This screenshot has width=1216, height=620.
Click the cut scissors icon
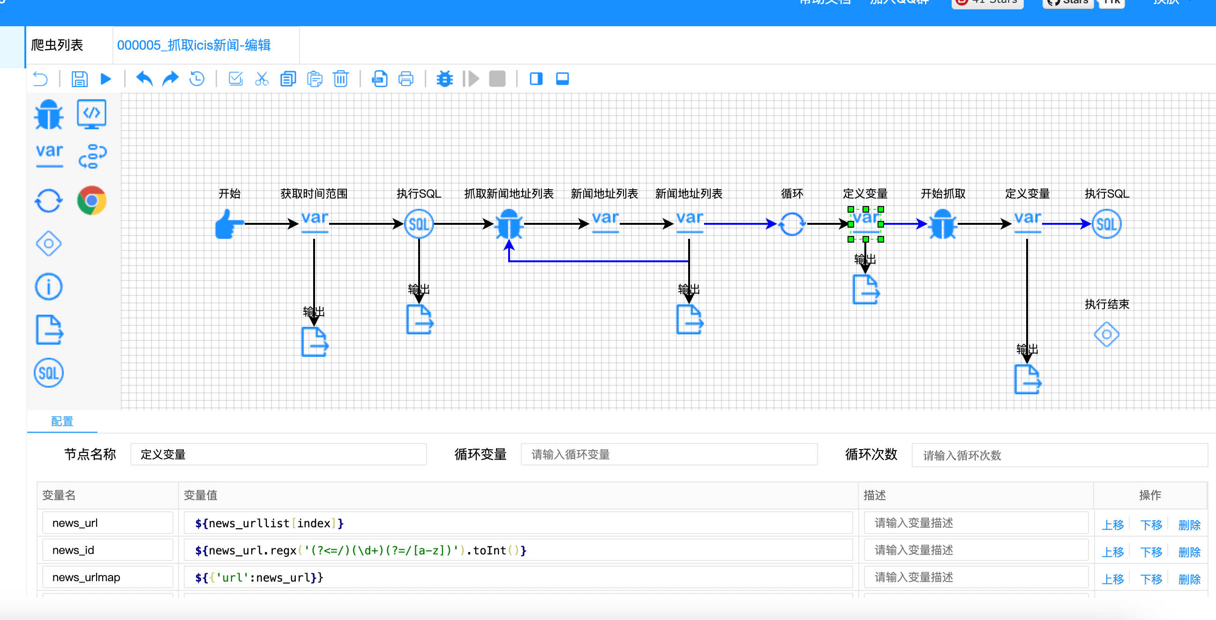click(x=262, y=79)
